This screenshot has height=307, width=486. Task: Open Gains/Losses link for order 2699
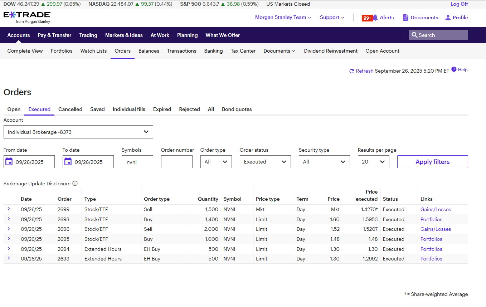click(436, 209)
